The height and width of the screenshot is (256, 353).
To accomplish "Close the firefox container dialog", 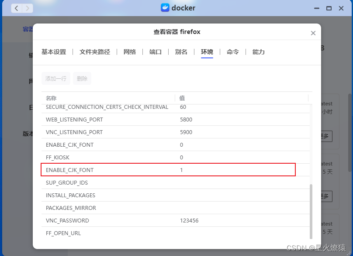I will coord(313,33).
